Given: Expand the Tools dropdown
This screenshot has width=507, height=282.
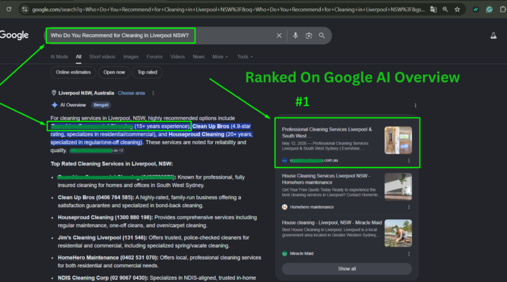Looking at the screenshot, I should 245,56.
